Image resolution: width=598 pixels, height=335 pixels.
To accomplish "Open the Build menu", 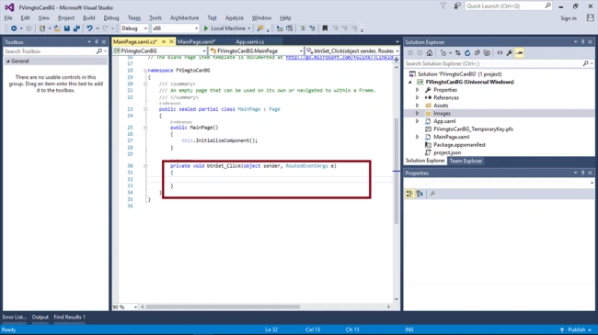I will (x=89, y=17).
